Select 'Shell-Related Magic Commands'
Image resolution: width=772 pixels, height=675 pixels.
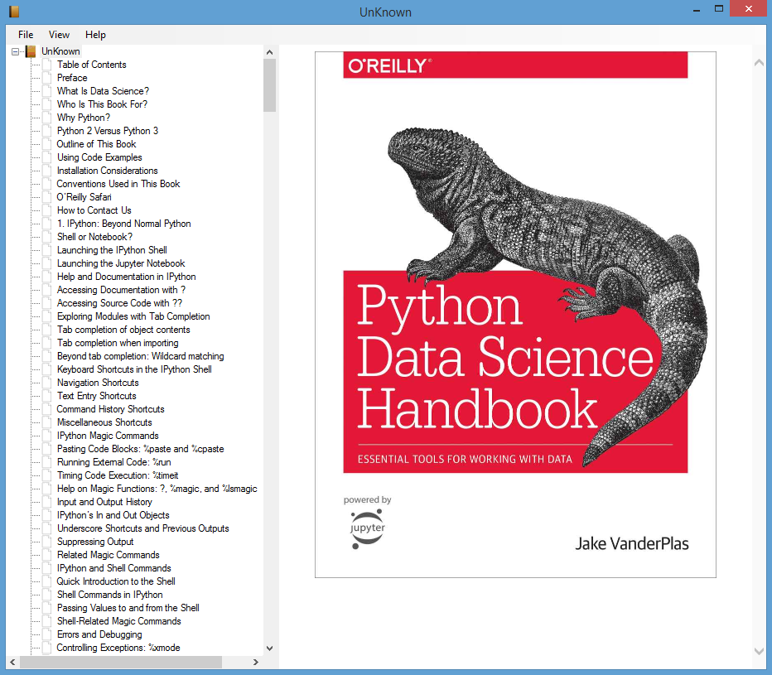pos(118,621)
